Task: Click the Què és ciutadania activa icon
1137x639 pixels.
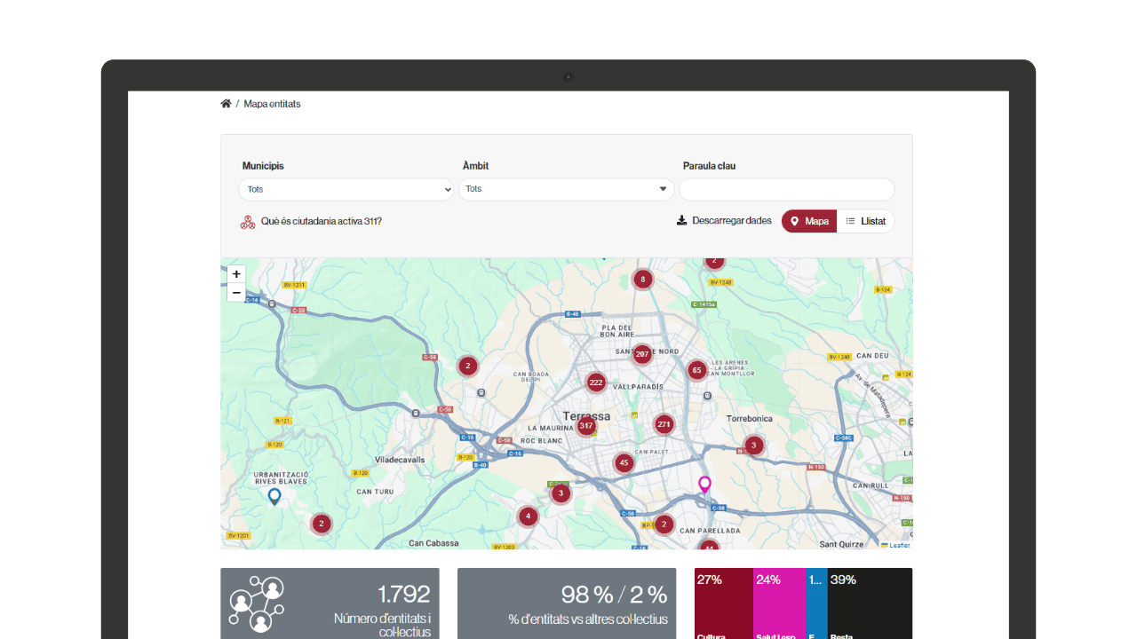Action: (248, 220)
